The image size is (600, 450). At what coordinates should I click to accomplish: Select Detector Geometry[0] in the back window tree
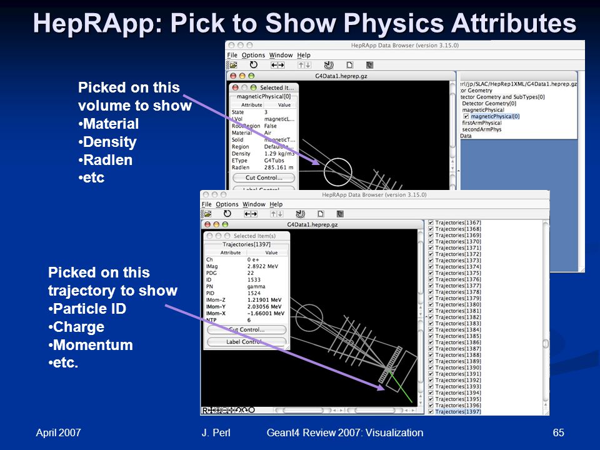[489, 103]
